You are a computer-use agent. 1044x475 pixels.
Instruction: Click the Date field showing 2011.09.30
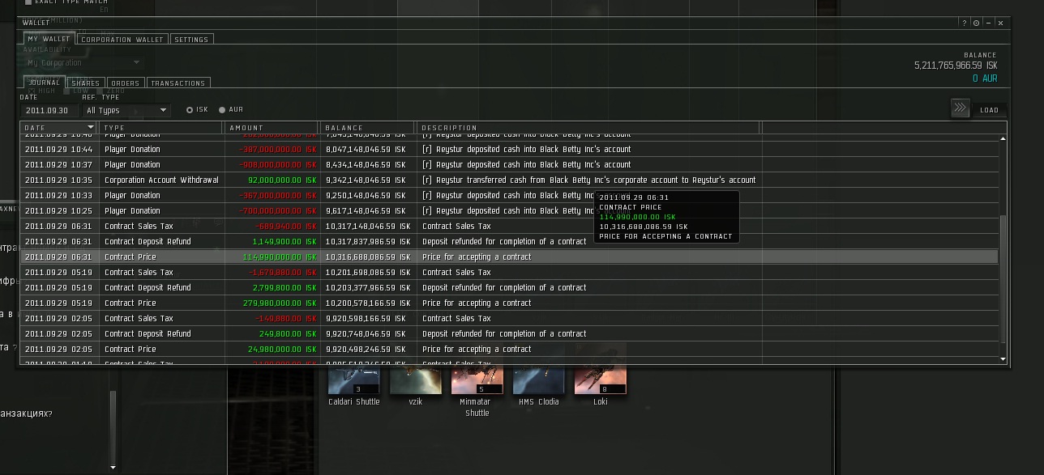pos(49,110)
